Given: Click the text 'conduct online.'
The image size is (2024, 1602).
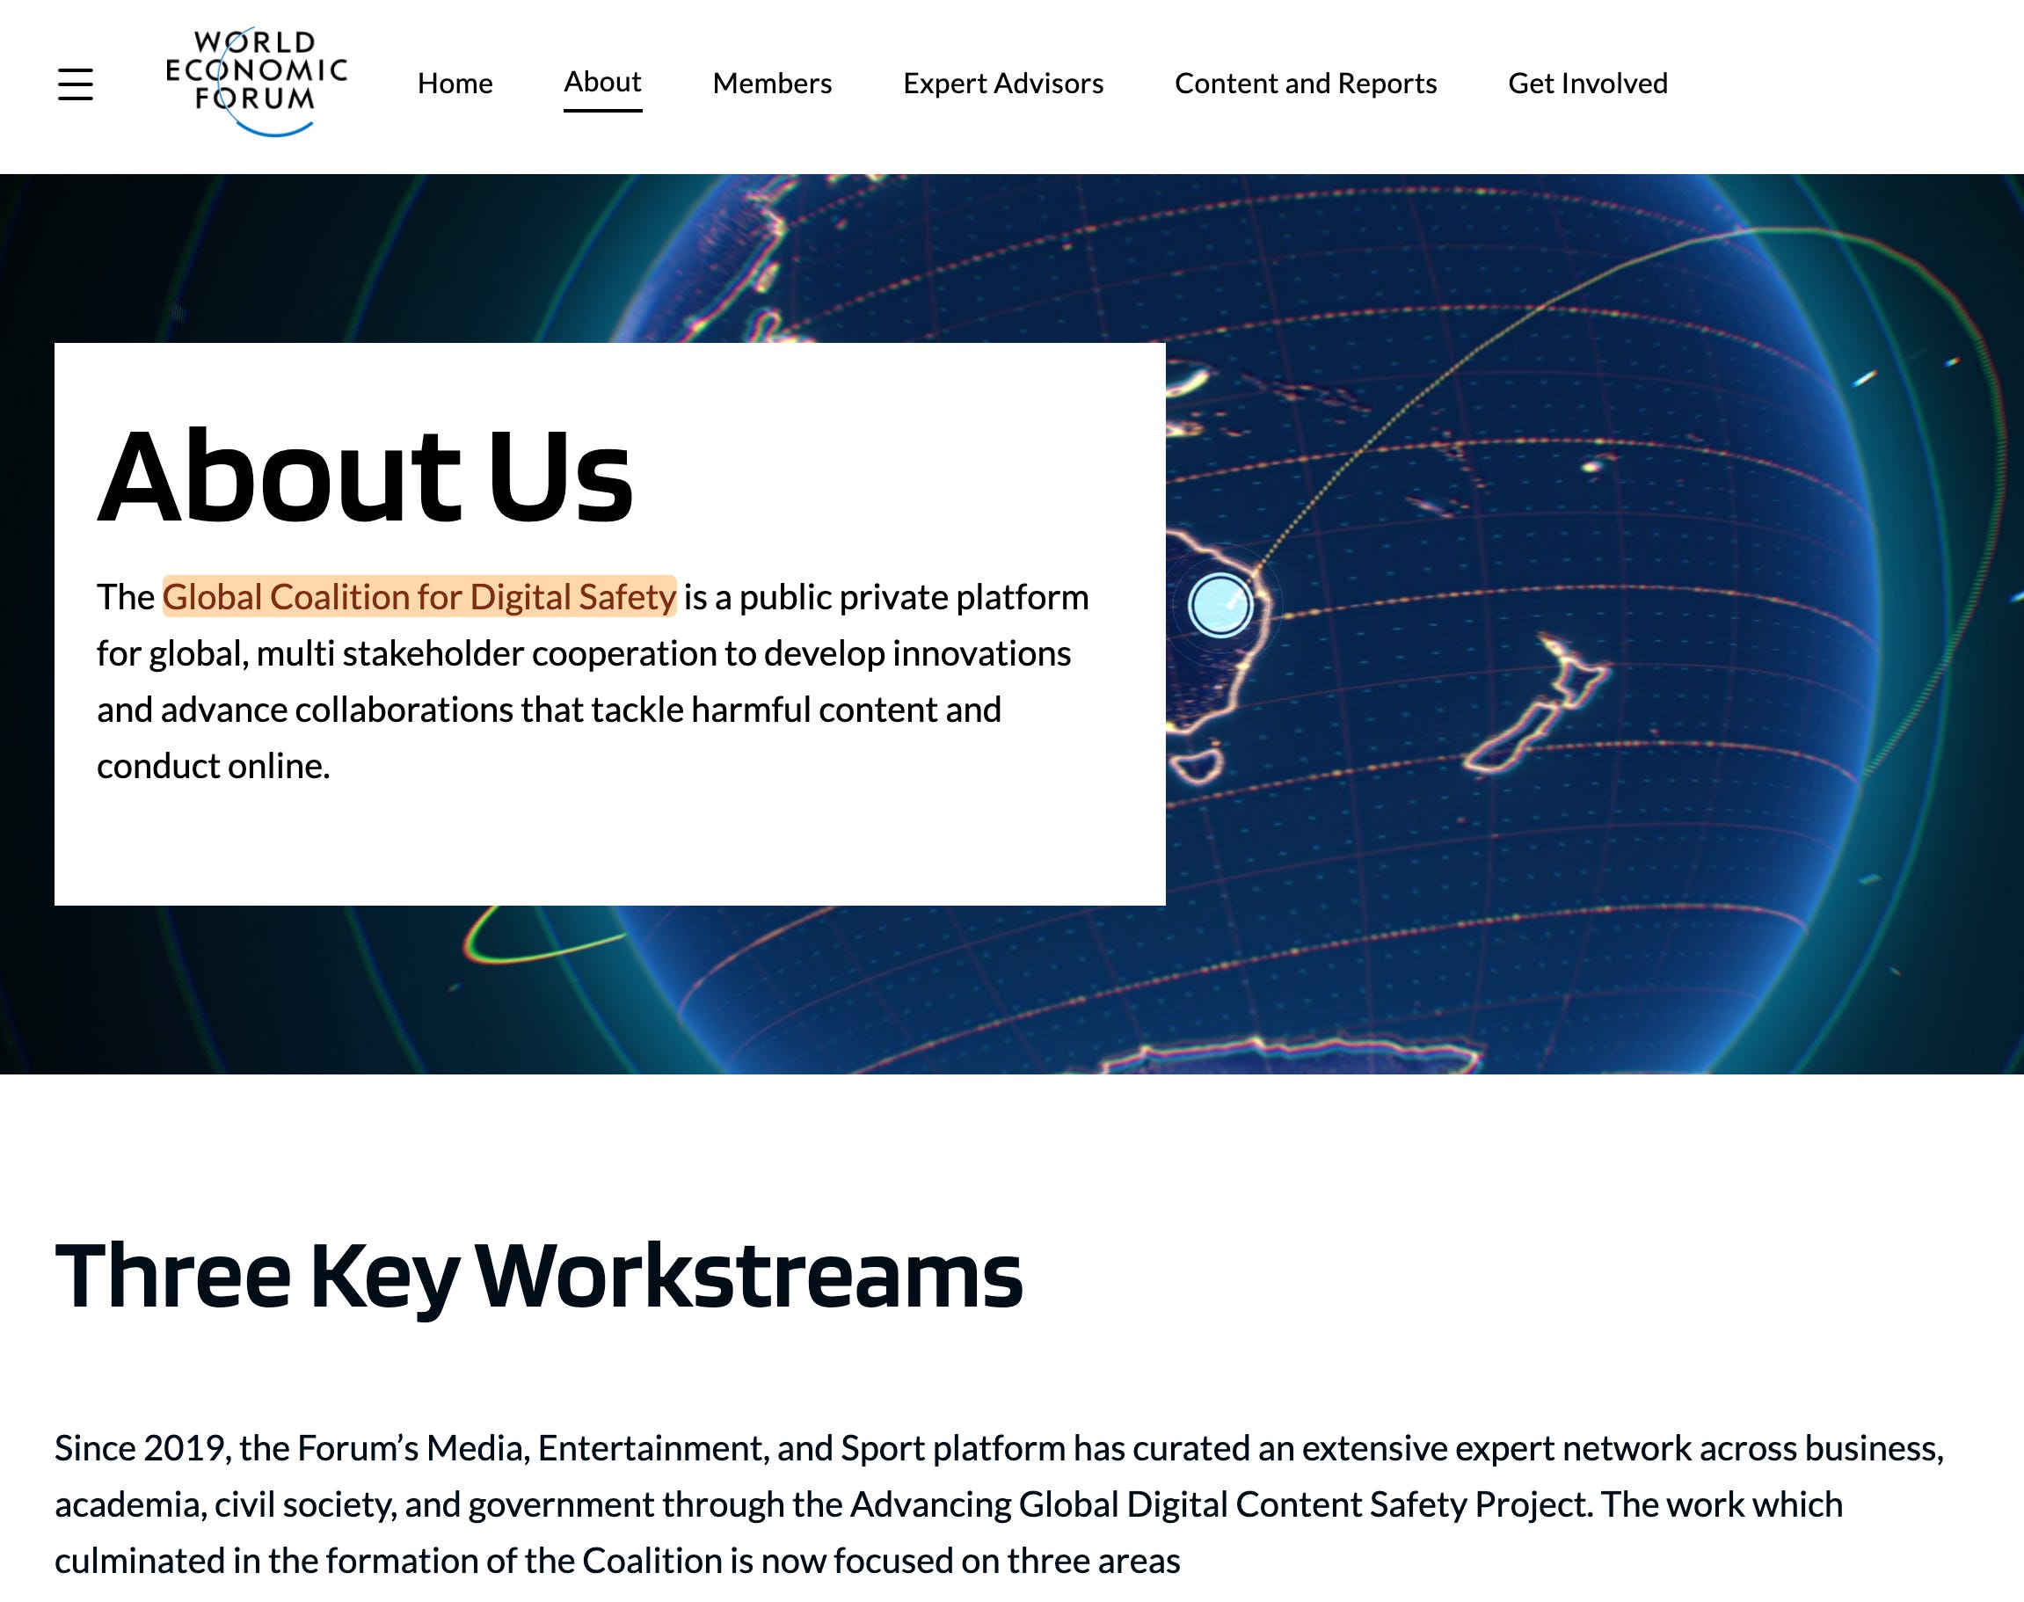Looking at the screenshot, I should 214,767.
